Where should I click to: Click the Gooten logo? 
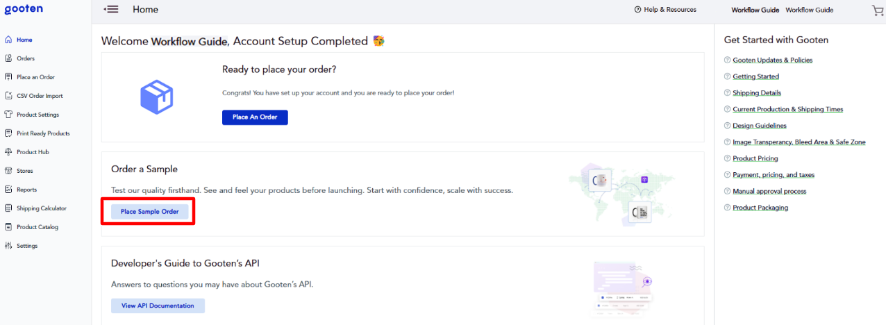(x=24, y=9)
